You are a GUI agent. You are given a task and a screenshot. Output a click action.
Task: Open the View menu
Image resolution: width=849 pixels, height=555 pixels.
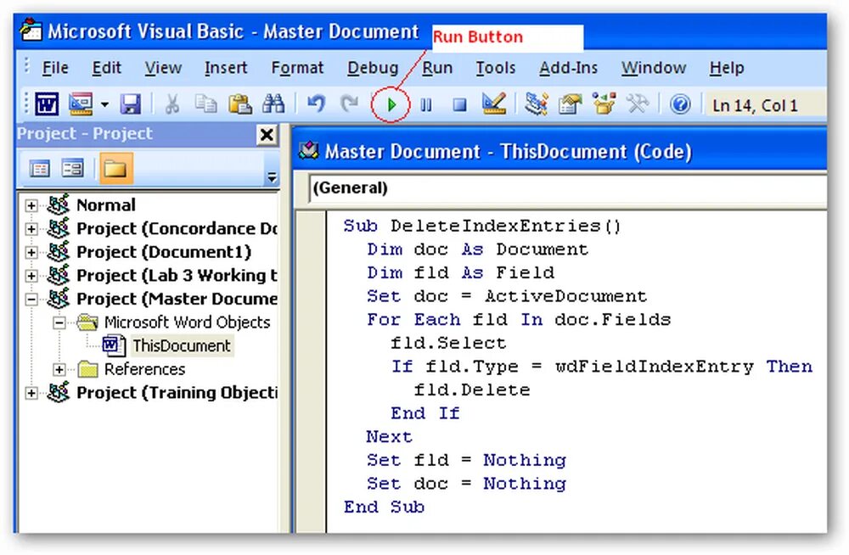[163, 68]
